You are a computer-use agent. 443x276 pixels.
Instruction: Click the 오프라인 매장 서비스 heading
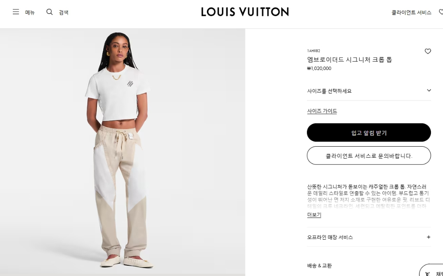pyautogui.click(x=330, y=237)
